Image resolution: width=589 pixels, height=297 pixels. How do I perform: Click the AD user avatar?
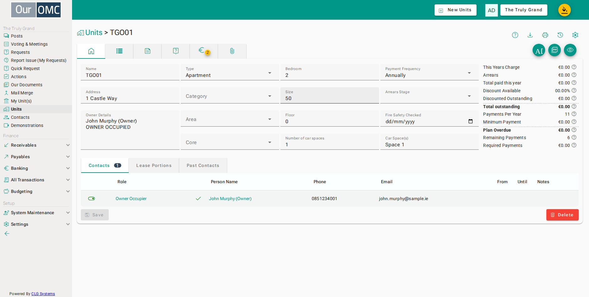(x=492, y=10)
